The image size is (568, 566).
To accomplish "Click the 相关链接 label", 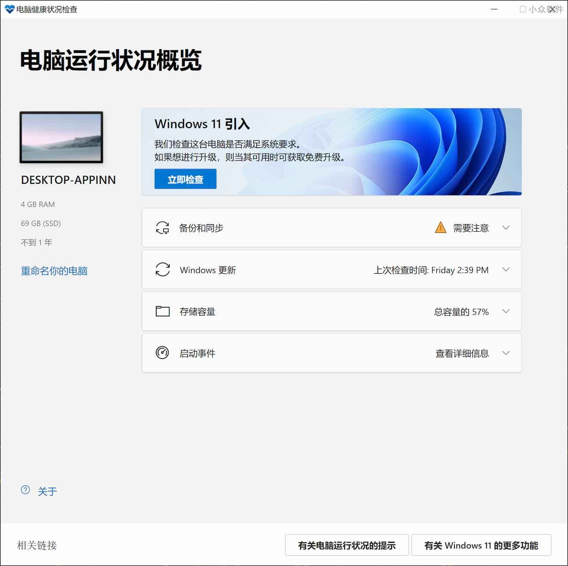I will [x=37, y=545].
